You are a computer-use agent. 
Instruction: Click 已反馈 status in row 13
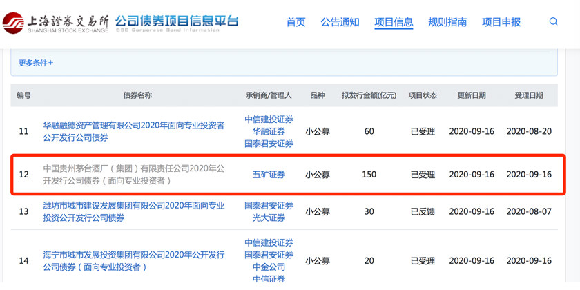pyautogui.click(x=423, y=211)
